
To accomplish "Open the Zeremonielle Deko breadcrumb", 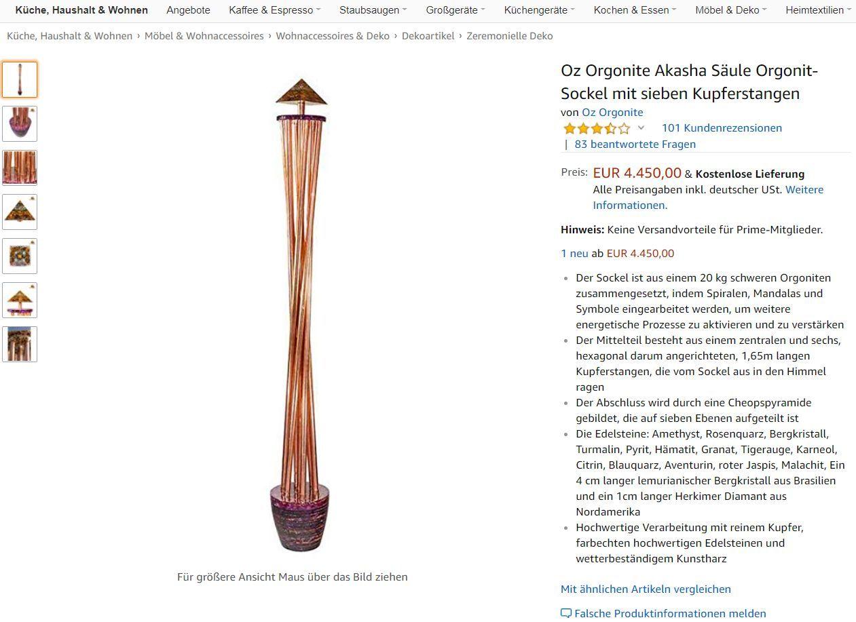I will [x=509, y=36].
